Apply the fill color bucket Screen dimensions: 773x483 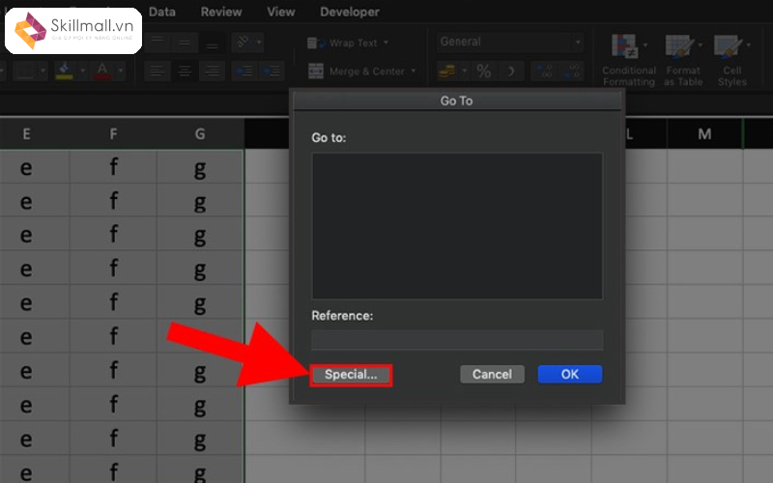tap(64, 71)
